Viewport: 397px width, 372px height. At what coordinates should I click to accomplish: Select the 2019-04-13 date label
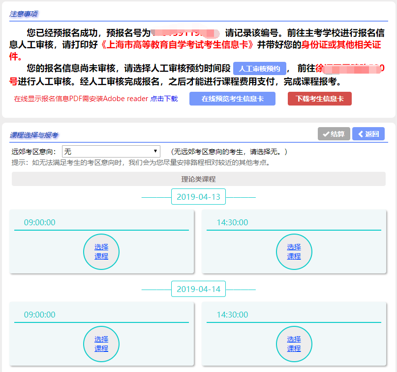[x=198, y=197]
